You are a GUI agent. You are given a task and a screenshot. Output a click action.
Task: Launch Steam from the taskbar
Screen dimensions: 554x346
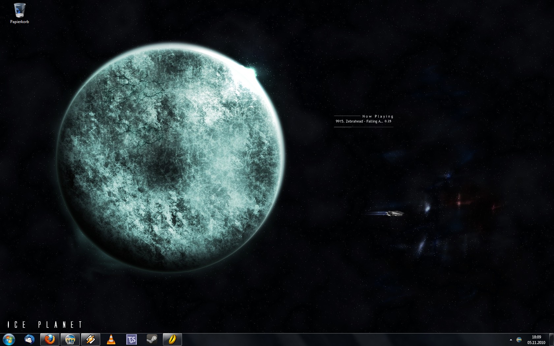tap(152, 339)
